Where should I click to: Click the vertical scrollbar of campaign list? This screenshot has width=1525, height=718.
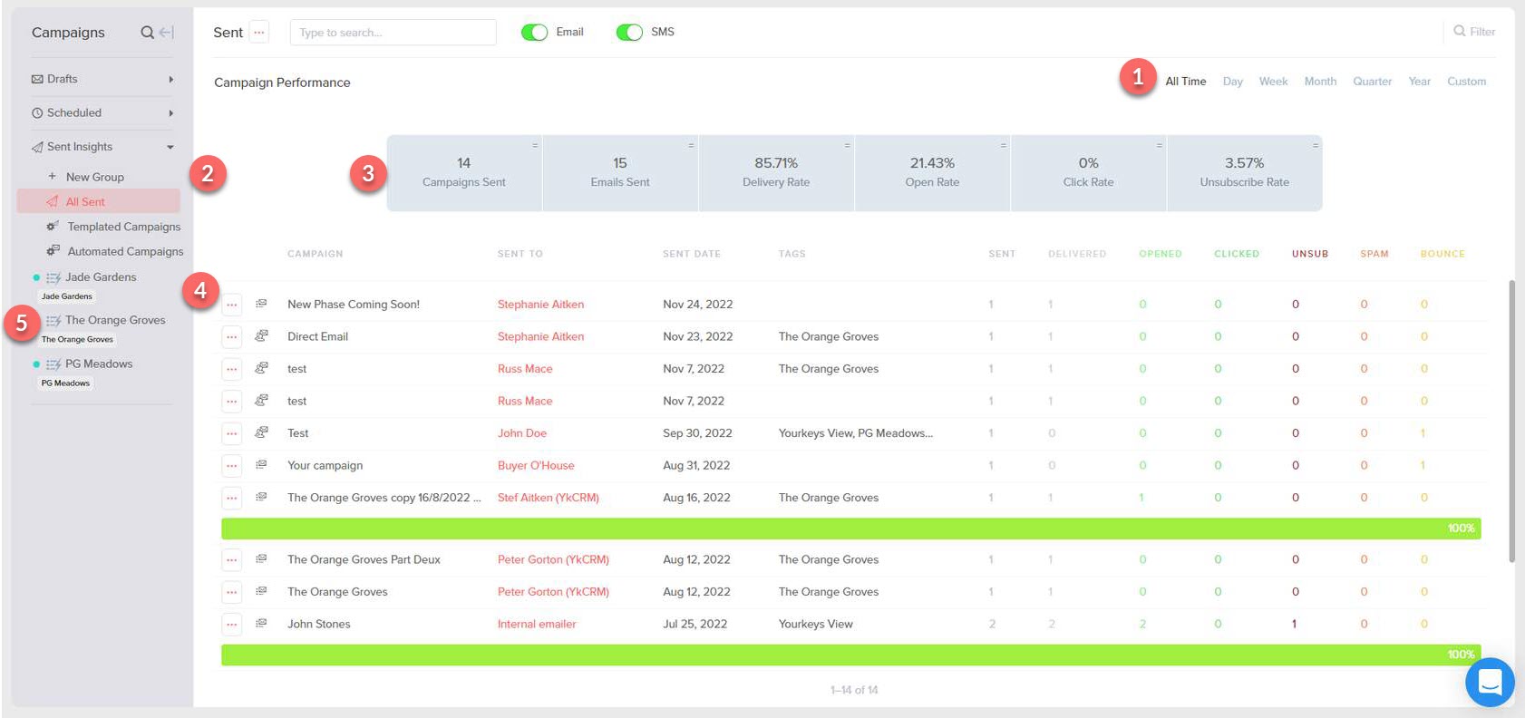[1511, 421]
